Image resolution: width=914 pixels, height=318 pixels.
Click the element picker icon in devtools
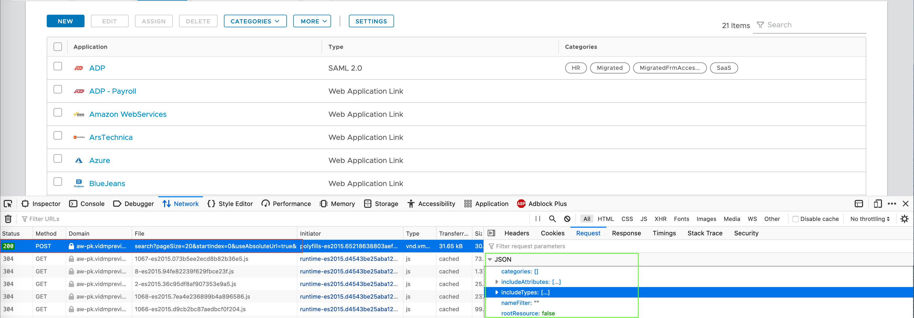[8, 204]
